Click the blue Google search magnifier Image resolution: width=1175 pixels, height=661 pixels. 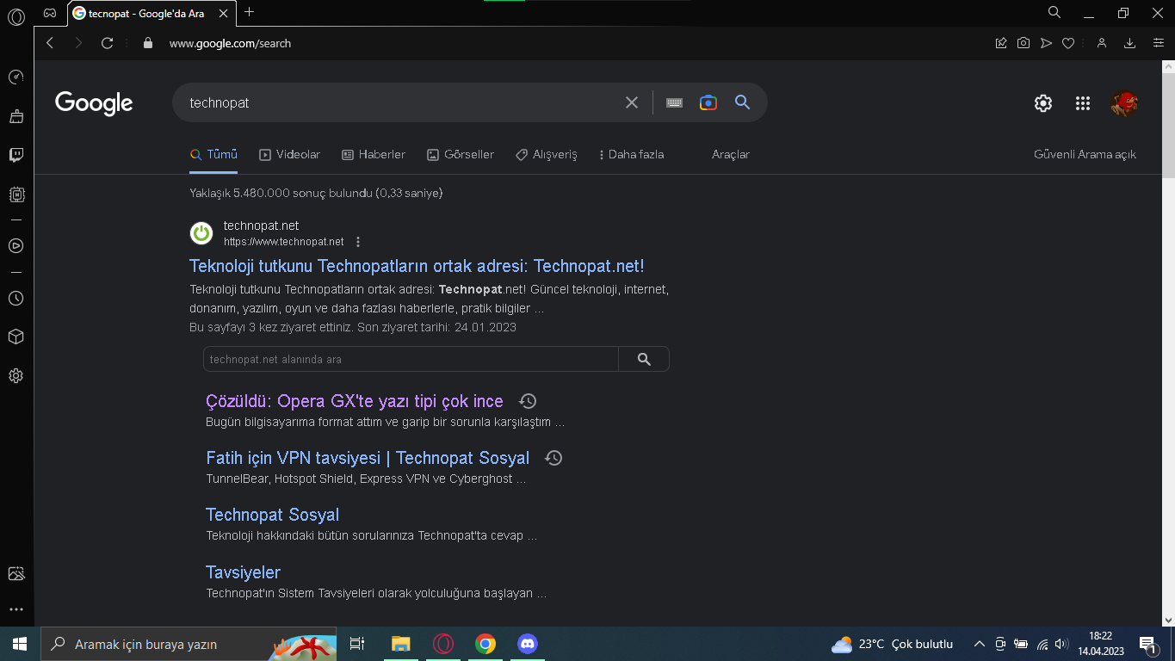pyautogui.click(x=743, y=102)
